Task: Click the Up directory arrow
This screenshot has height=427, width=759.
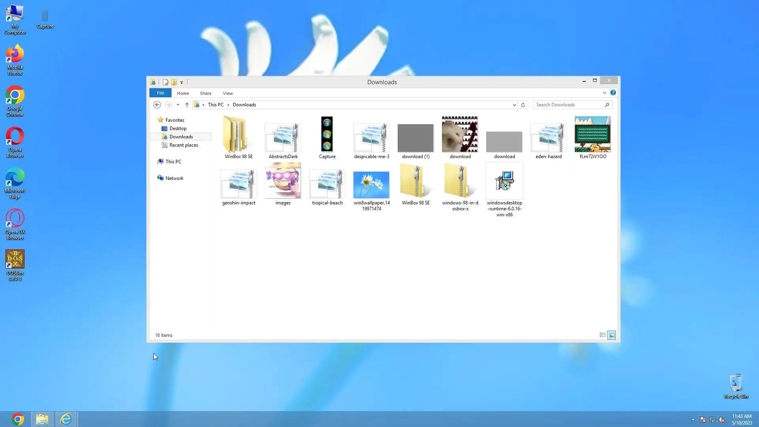Action: point(187,105)
